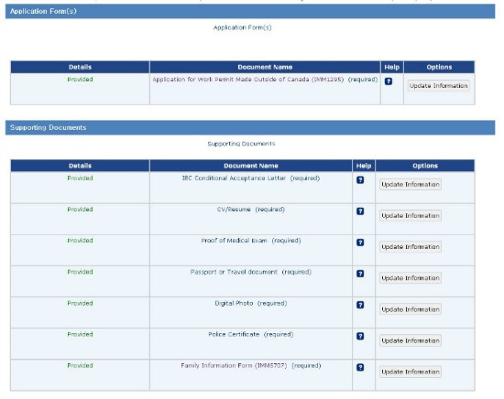Click Provided status in the CV/Resume row
Image resolution: width=504 pixels, height=399 pixels.
(x=80, y=210)
